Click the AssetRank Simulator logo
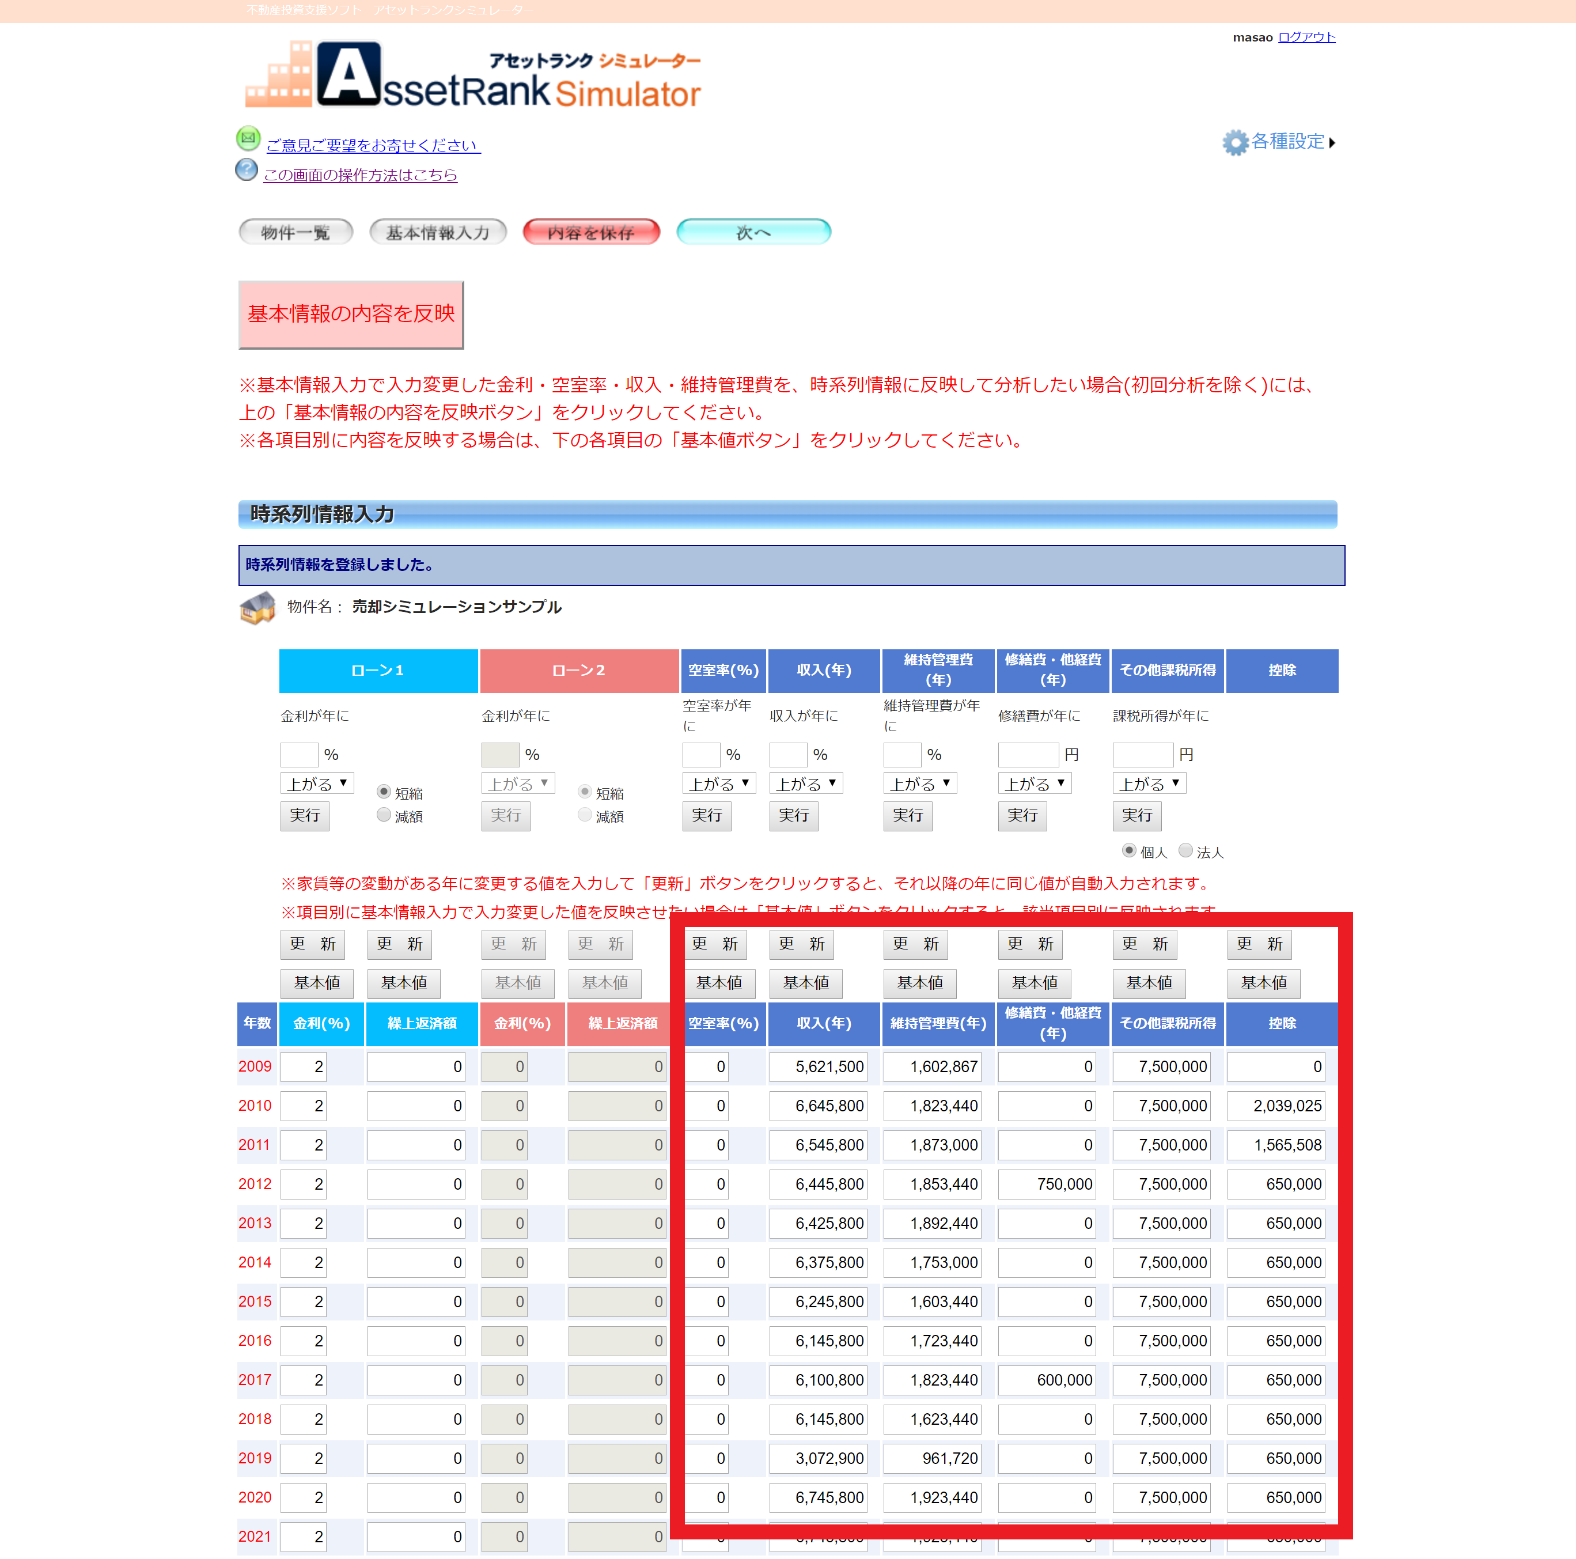This screenshot has width=1576, height=1559. click(473, 76)
